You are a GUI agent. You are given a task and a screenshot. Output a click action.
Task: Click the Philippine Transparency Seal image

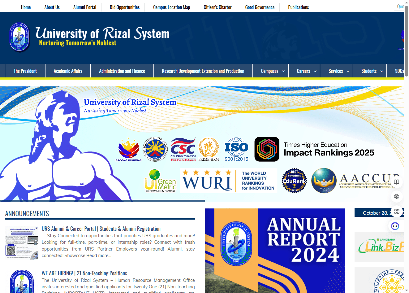point(379,280)
